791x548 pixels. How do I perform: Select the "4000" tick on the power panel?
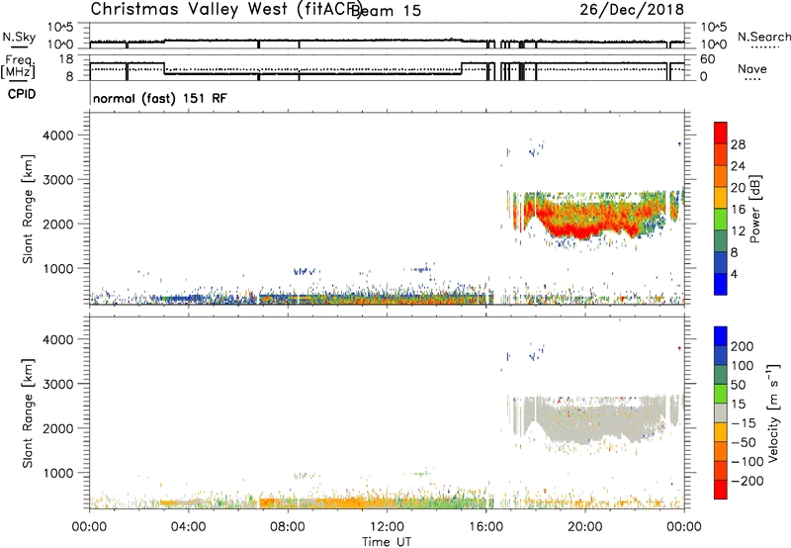point(57,136)
